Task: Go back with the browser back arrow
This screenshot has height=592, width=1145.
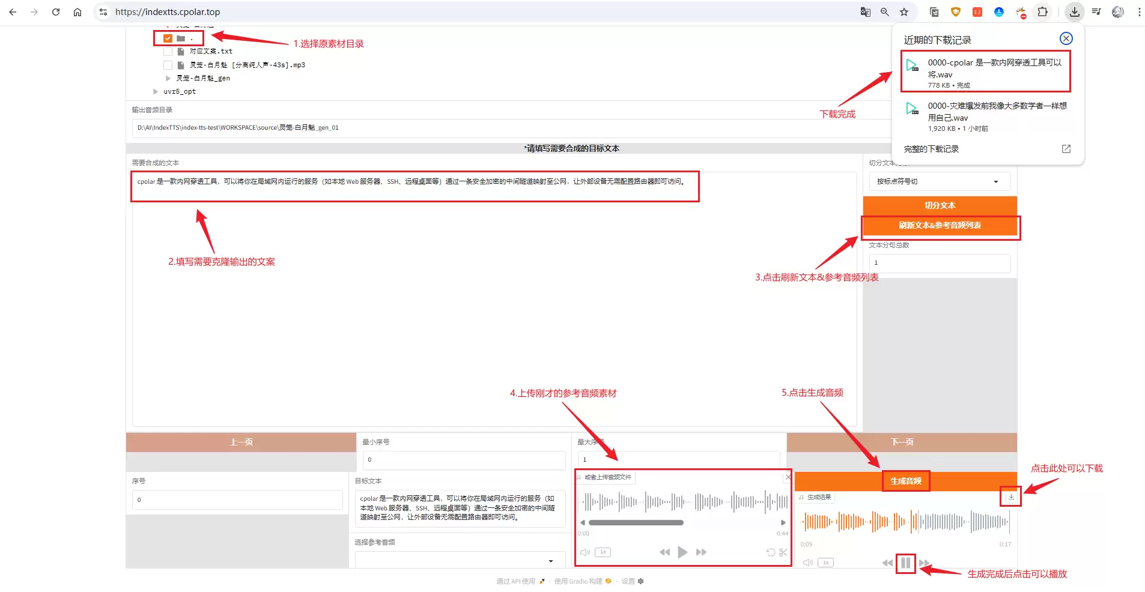Action: click(13, 12)
